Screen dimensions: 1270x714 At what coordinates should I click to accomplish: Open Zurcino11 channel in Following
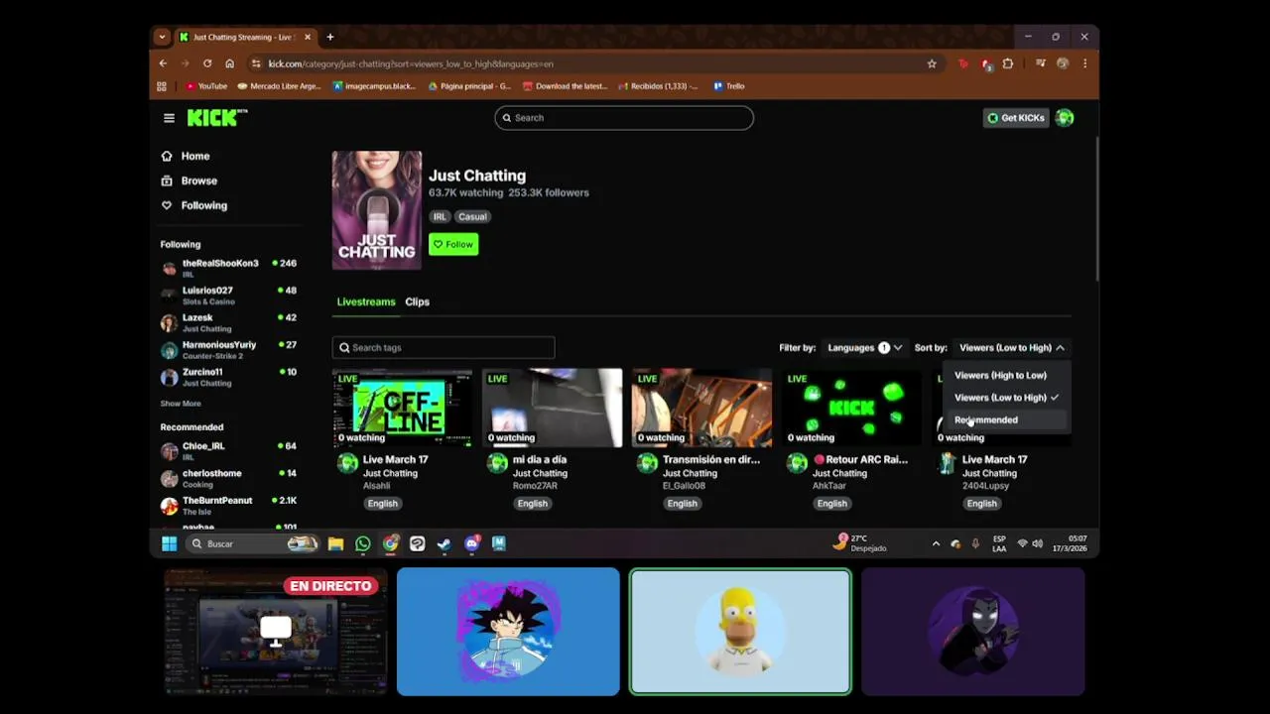pyautogui.click(x=229, y=377)
